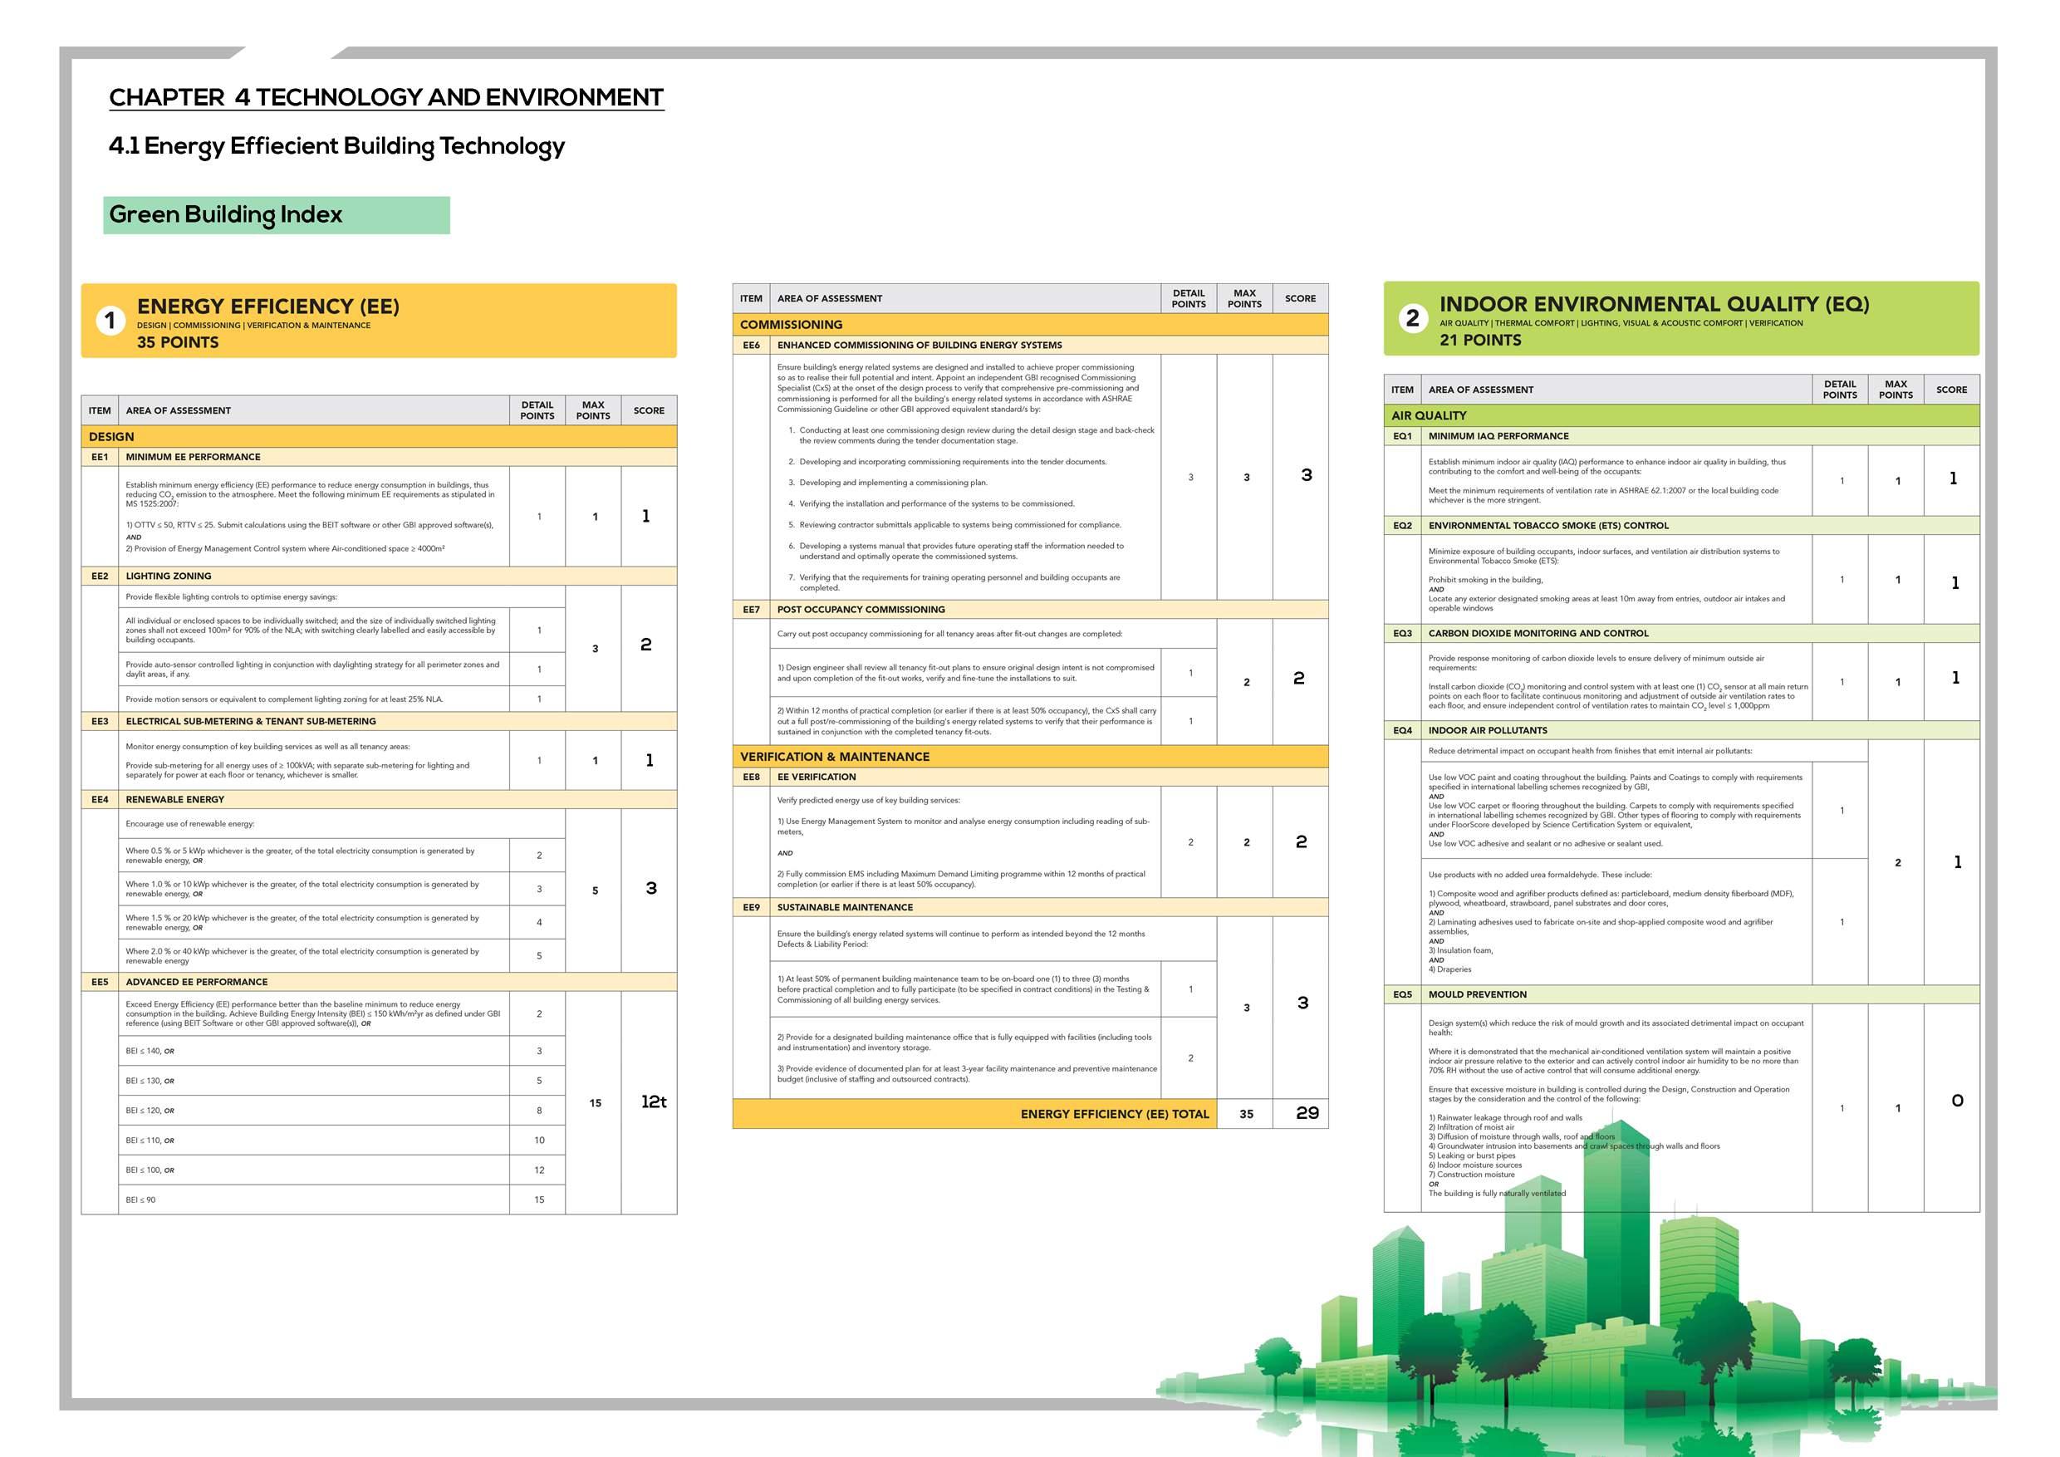Image resolution: width=2060 pixels, height=1457 pixels.
Task: Click the 12t score cell for EE5
Action: (x=653, y=1102)
